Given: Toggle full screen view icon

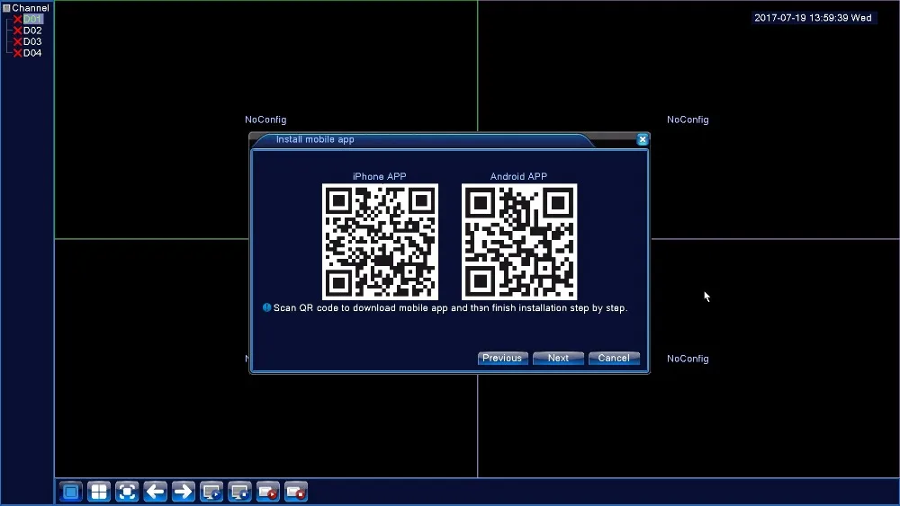Looking at the screenshot, I should [x=127, y=492].
